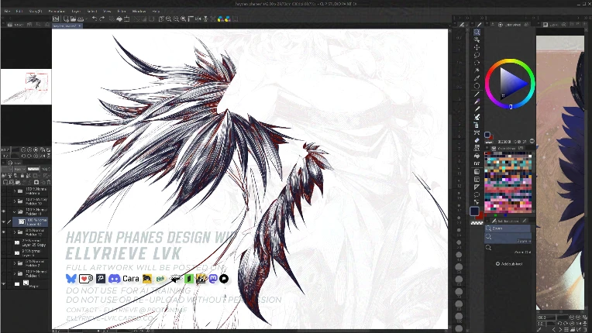Select the Gradient tool
Screen dimensions: 592x333
[x=477, y=172]
